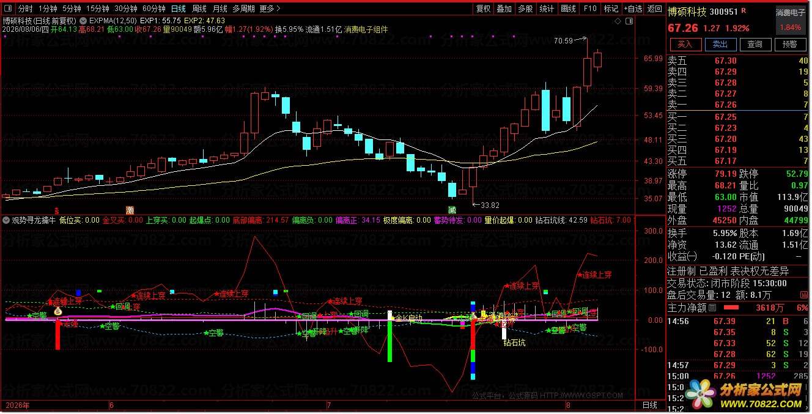Click the 返回 button
This screenshot has height=414, width=812.
pos(655,9)
